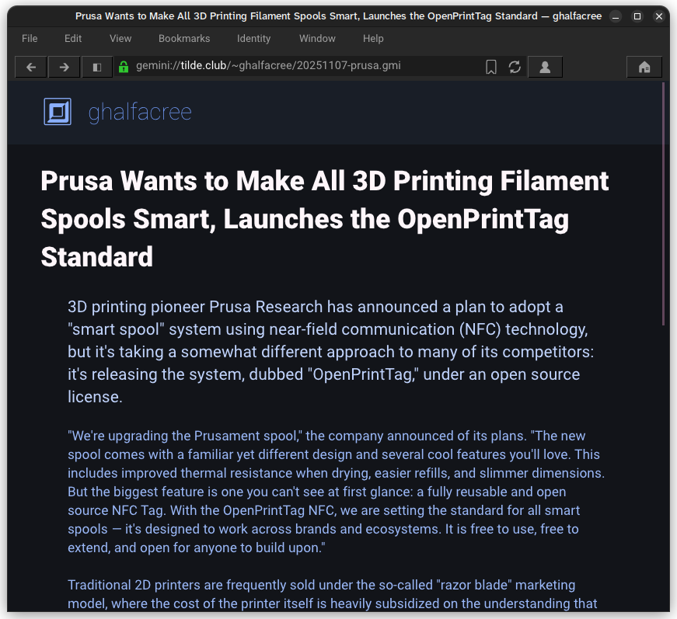Open the Window menu
The image size is (677, 619).
317,38
